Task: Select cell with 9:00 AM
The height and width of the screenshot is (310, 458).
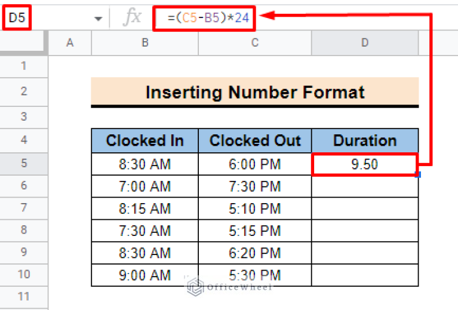Action: 145,275
